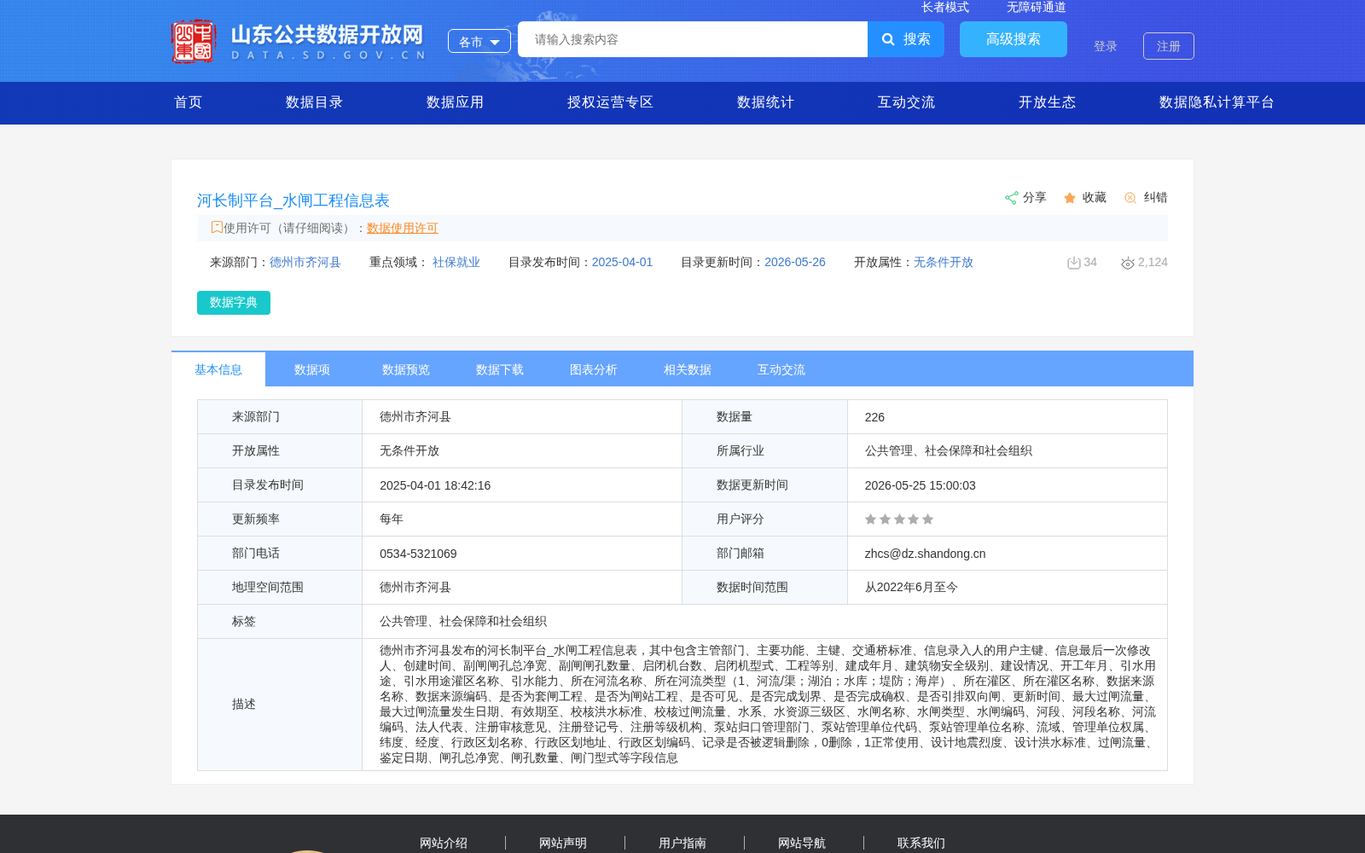Open 数据隐私计算平台 in navigation bar
The image size is (1365, 853).
(x=1217, y=102)
